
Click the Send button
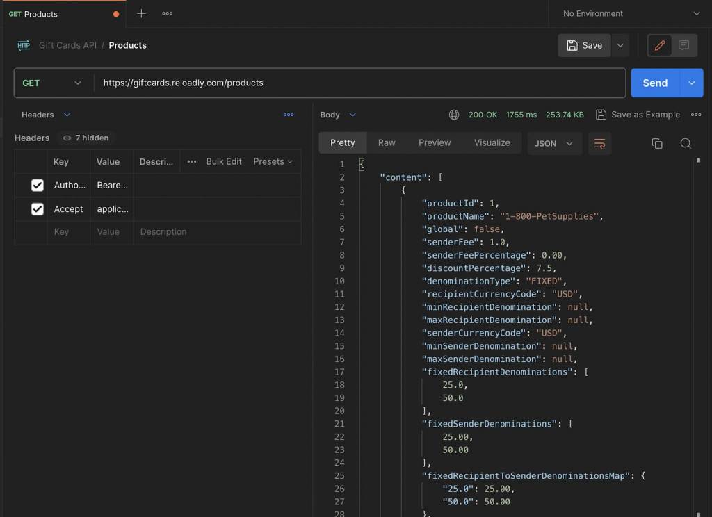654,83
